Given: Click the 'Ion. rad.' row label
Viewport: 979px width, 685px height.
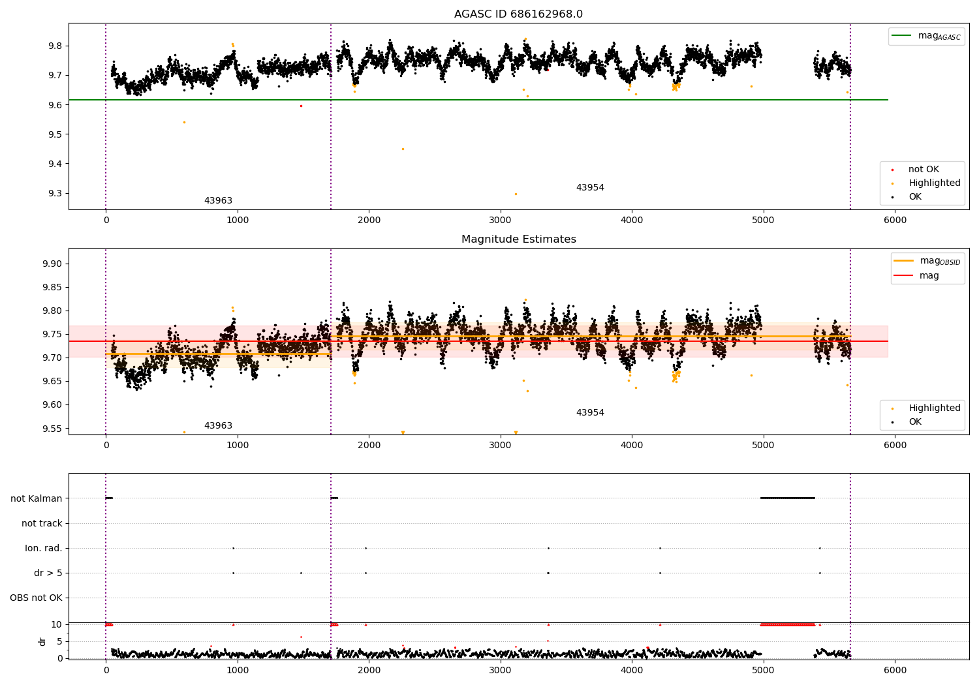Looking at the screenshot, I should click(44, 549).
